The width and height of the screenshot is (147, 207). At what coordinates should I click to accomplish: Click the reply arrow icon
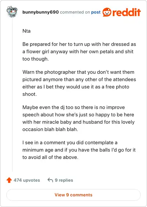(x=50, y=180)
